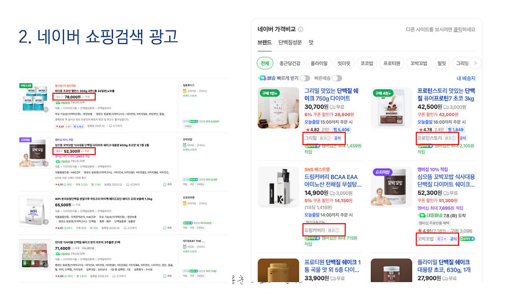Select the 맛 tab
522x295 pixels.
(311, 43)
